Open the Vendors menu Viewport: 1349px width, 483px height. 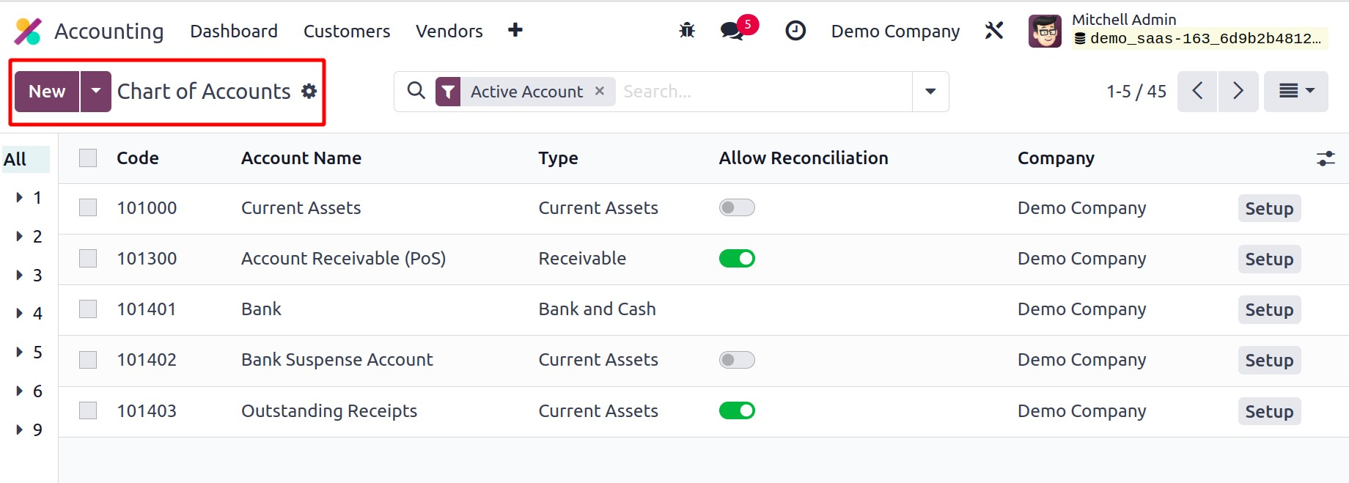pyautogui.click(x=449, y=32)
